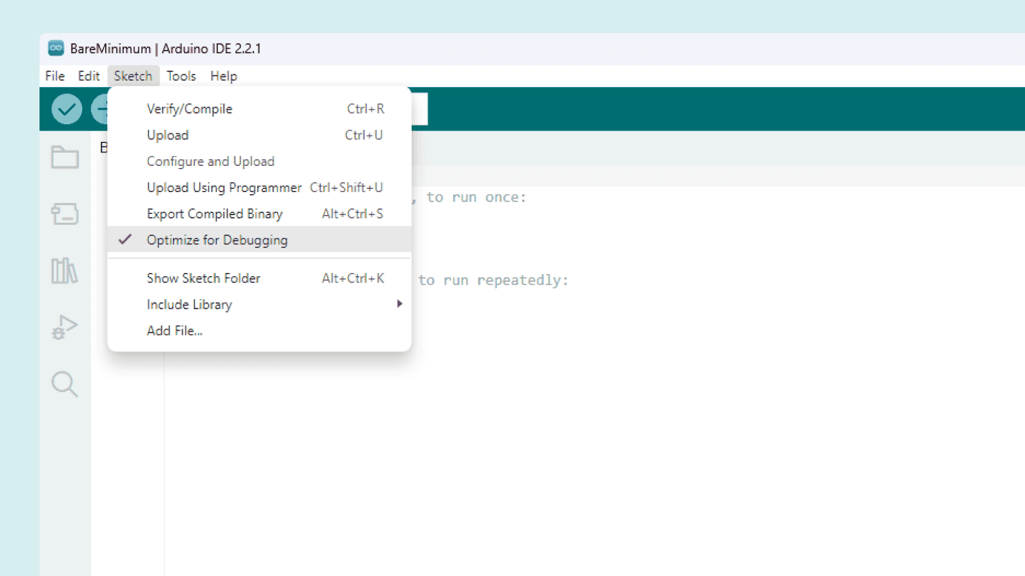Open the board selector dropdown
This screenshot has height=576, width=1025.
tap(419, 109)
